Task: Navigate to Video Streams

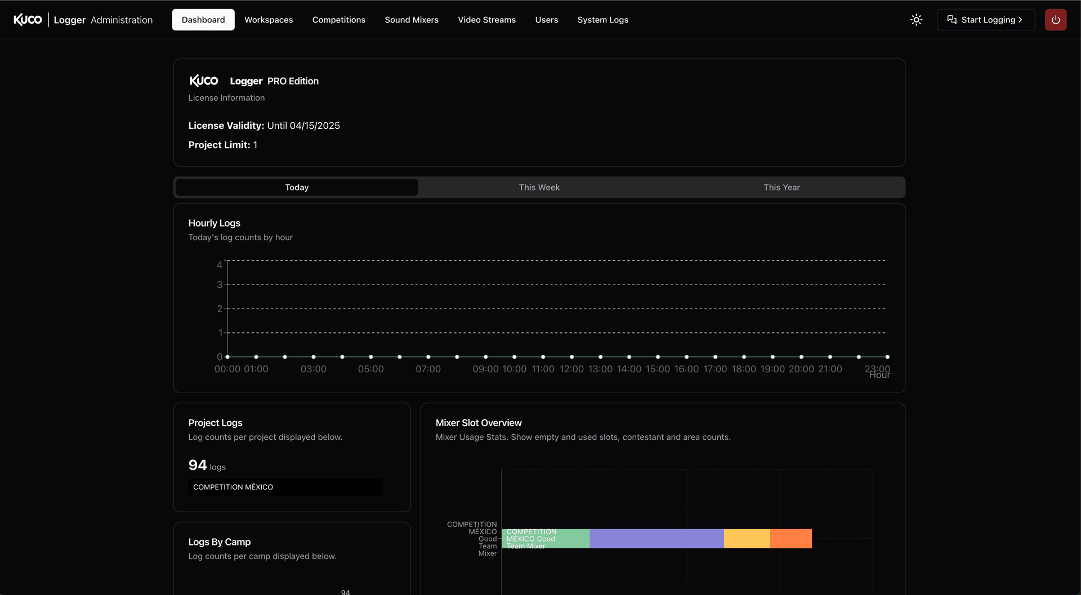Action: tap(486, 20)
